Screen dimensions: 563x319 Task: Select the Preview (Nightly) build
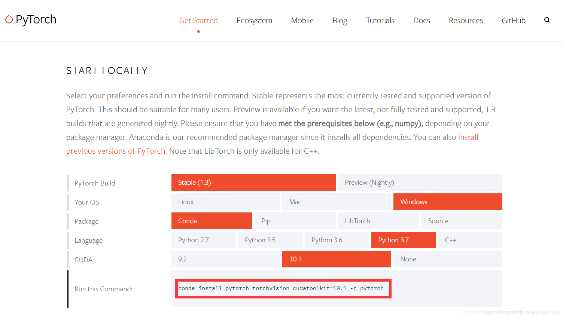(x=420, y=182)
